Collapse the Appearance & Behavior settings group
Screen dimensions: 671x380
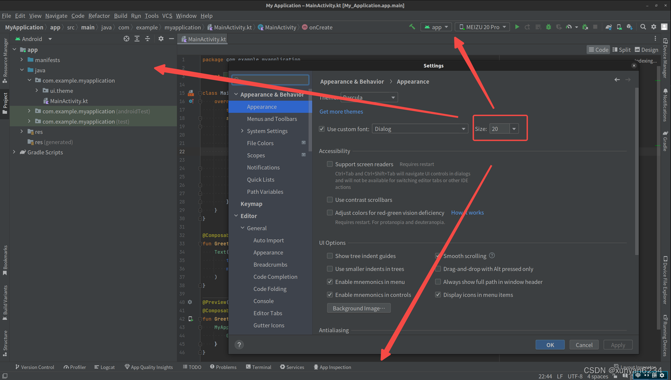236,94
